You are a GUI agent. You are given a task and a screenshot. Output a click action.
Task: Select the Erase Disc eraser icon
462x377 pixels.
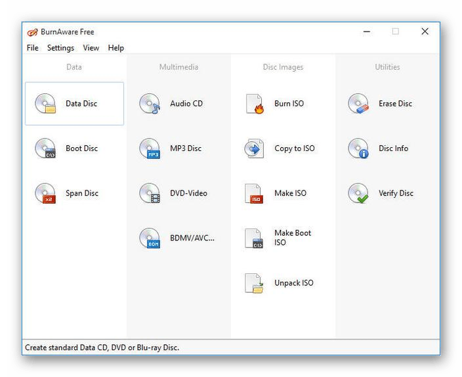tap(358, 104)
